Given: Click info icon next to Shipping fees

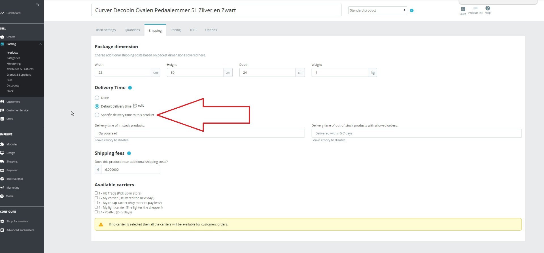Looking at the screenshot, I should tap(129, 153).
